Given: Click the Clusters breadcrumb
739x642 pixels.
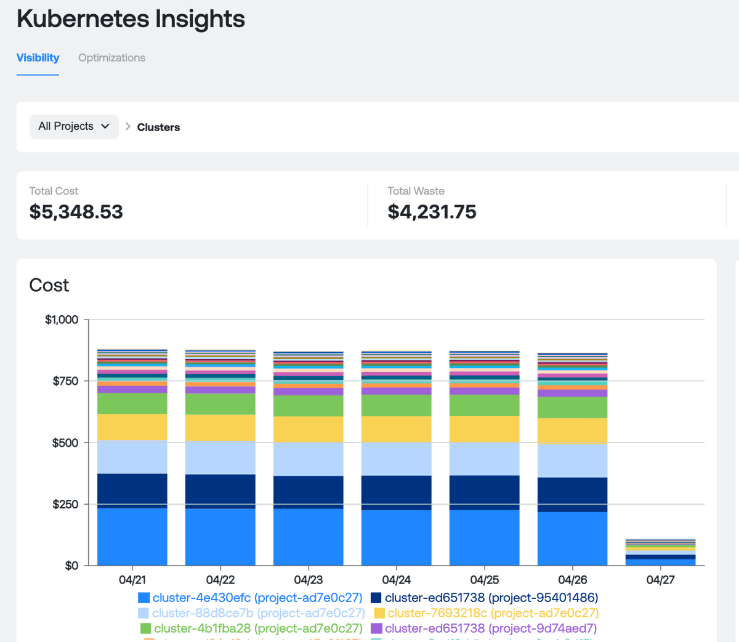Looking at the screenshot, I should [158, 127].
